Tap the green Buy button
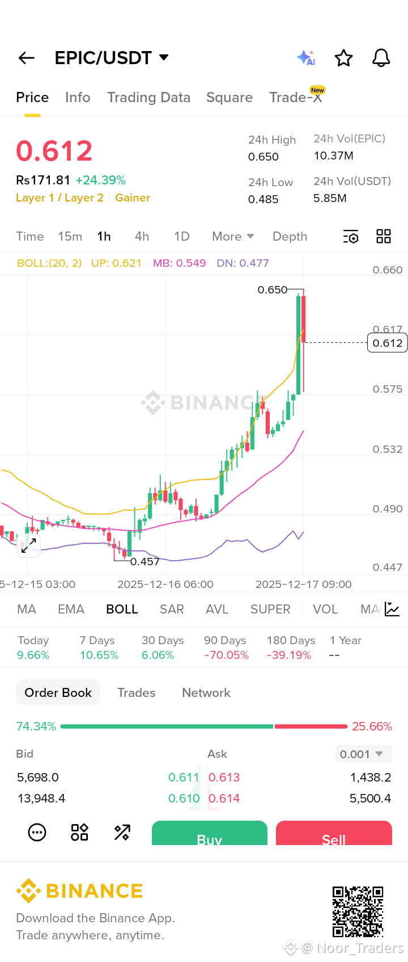The image size is (408, 962). tap(210, 833)
